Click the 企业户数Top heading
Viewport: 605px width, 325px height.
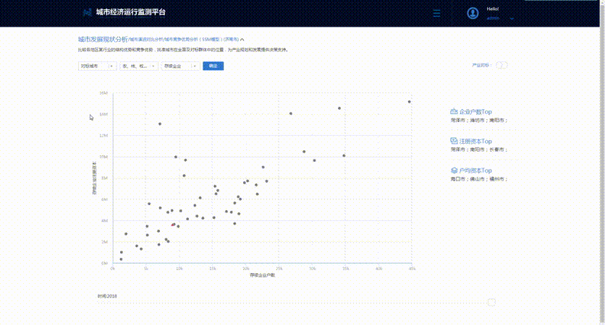click(x=475, y=112)
